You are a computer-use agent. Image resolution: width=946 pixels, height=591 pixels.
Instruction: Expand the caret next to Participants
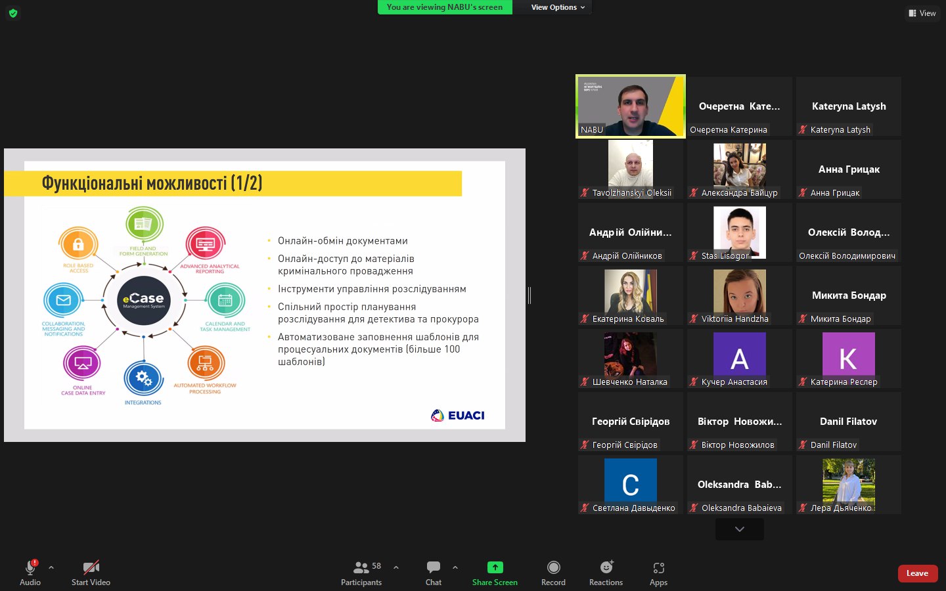click(396, 567)
